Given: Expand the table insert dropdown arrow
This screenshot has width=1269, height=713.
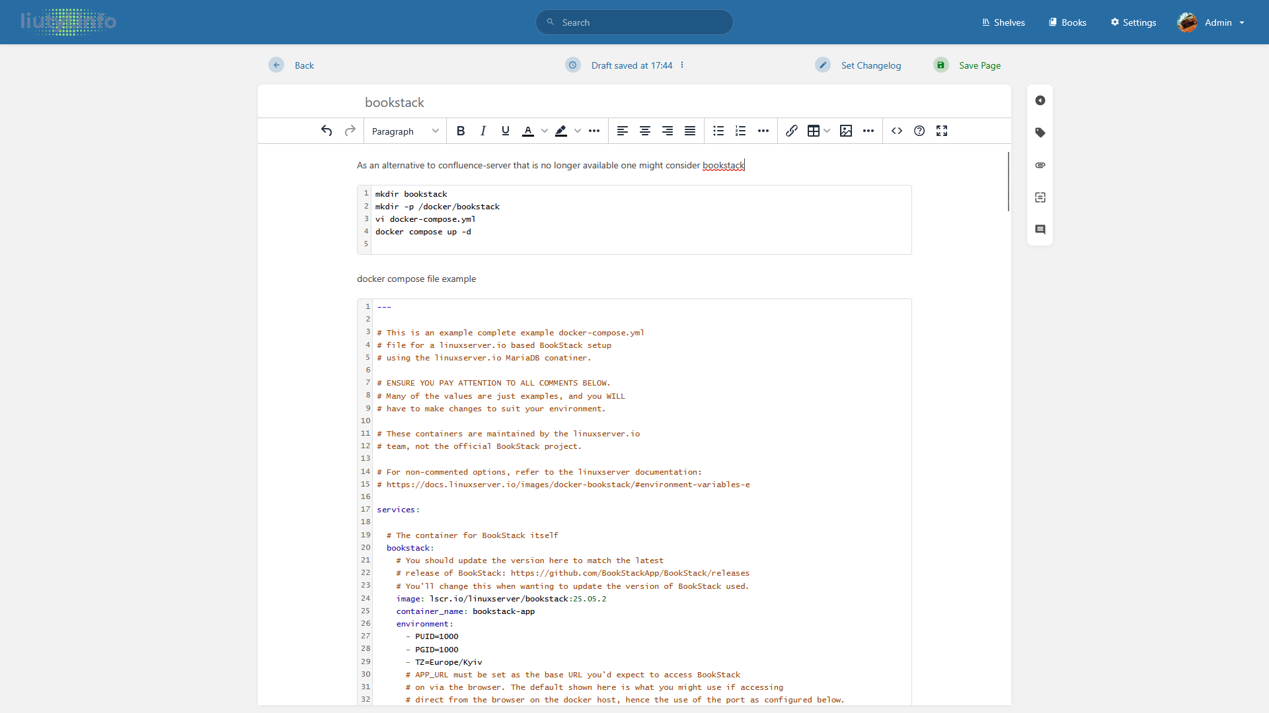Looking at the screenshot, I should point(827,131).
